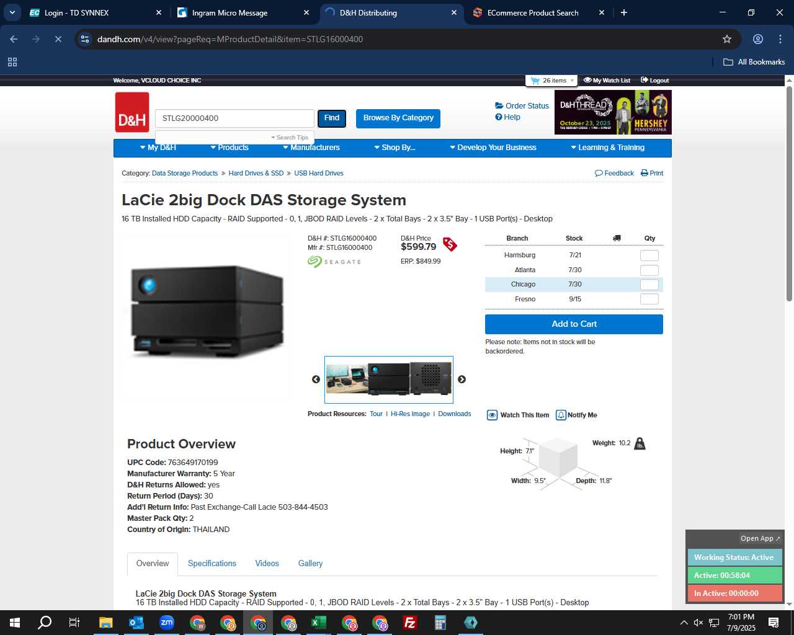Go to USB Hard Drives breadcrumb
The width and height of the screenshot is (794, 635).
(319, 174)
